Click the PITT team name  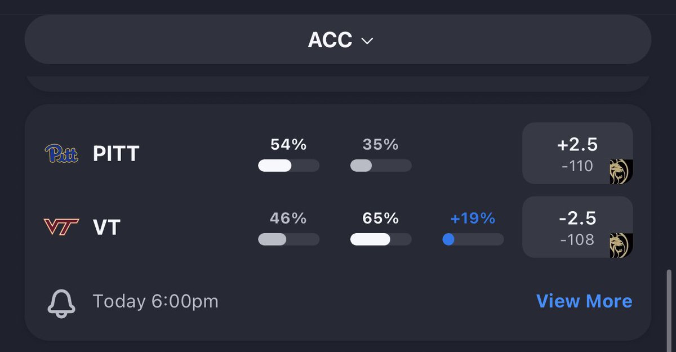pos(116,154)
